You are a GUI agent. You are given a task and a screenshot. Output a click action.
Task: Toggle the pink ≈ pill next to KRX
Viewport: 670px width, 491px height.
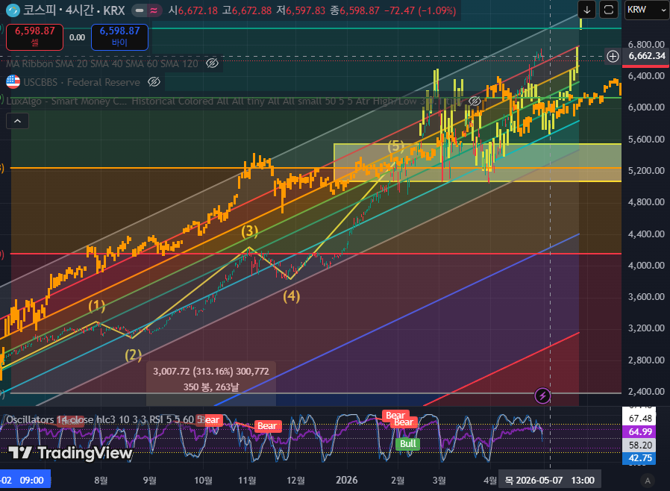point(154,10)
